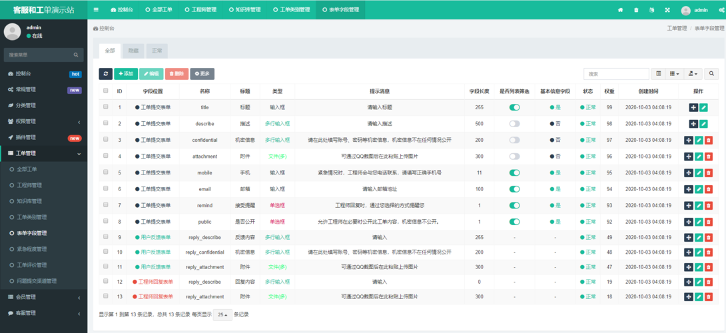Open the page size 25 dropdown
The width and height of the screenshot is (726, 333).
point(222,314)
